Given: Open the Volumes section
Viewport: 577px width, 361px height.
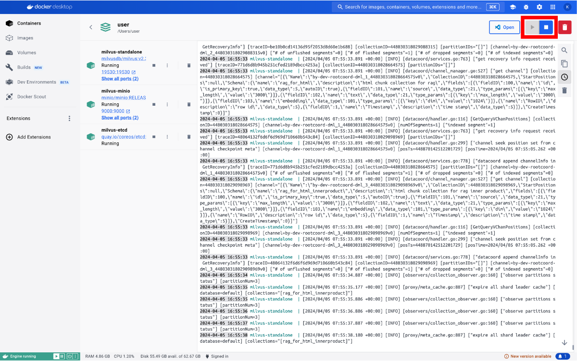Looking at the screenshot, I should 40,52.
